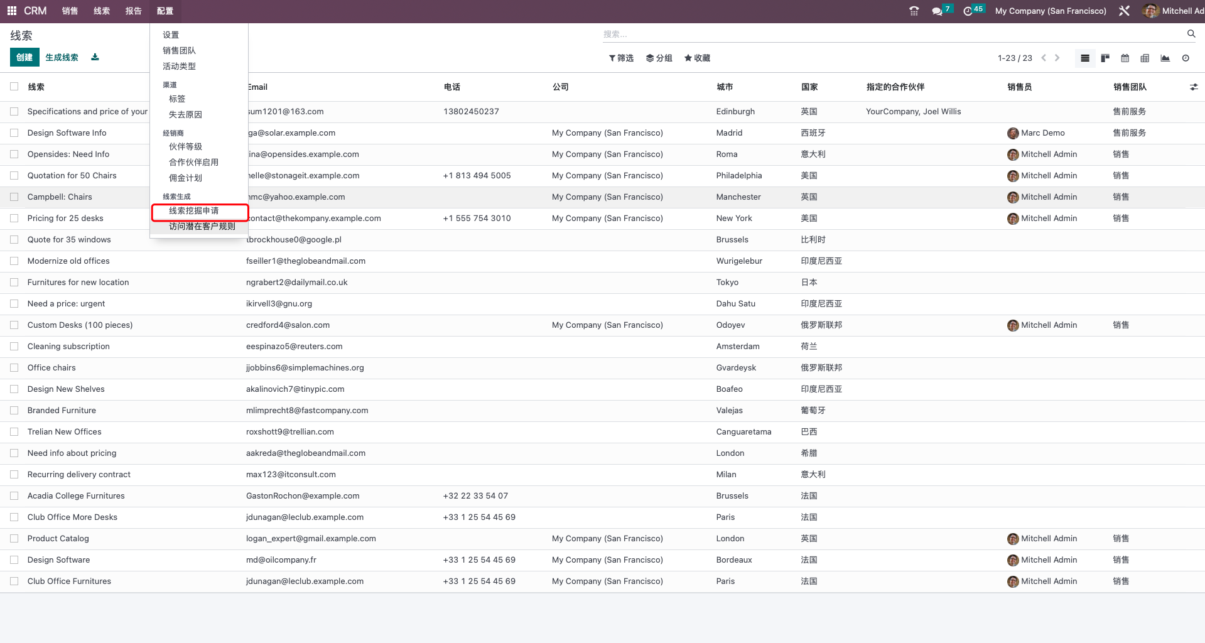
Task: Select all leads via header checkbox
Action: coord(14,87)
